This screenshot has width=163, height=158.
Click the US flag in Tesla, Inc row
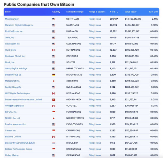(54, 38)
